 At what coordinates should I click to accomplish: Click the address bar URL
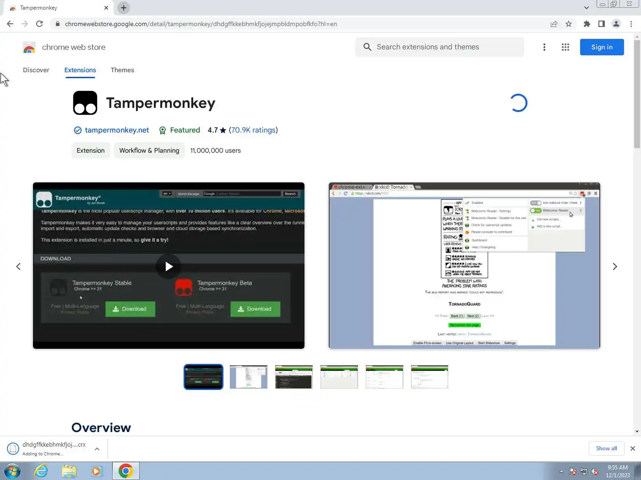coord(201,24)
